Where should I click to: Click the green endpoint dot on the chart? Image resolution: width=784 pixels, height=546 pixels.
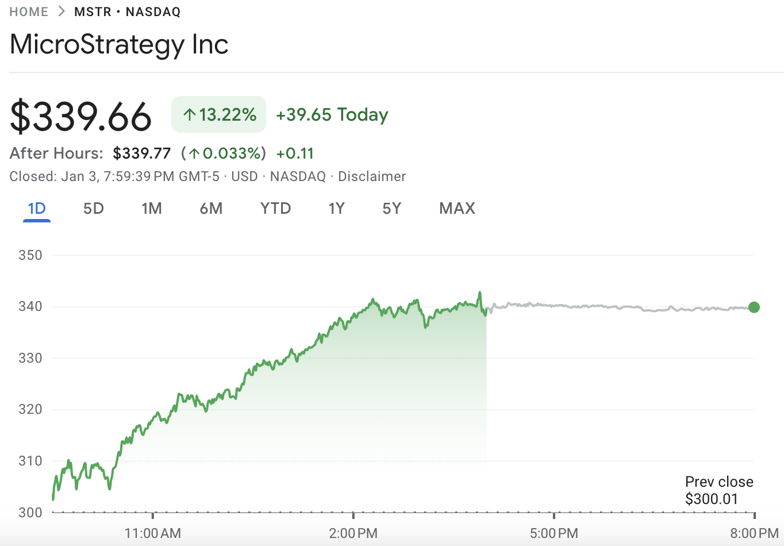coord(754,307)
